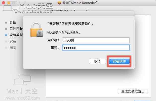This screenshot has width=156, height=101.
Task: Select the 介绍 step in sidebar
Action: point(13,22)
